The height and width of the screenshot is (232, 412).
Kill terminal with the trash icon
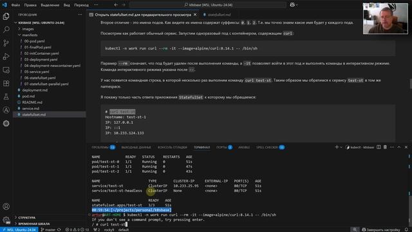(x=385, y=147)
